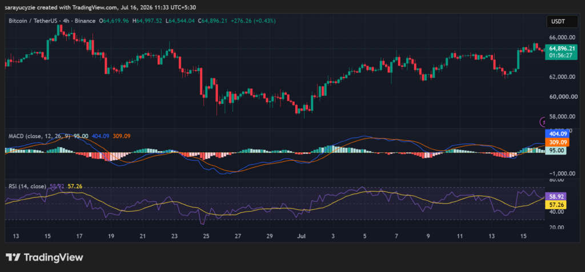Click the MACD (close, 12, 26, 9) legend

click(x=39, y=136)
